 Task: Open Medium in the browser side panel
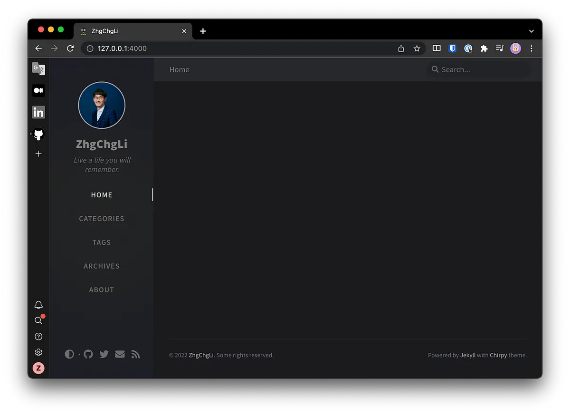38,90
